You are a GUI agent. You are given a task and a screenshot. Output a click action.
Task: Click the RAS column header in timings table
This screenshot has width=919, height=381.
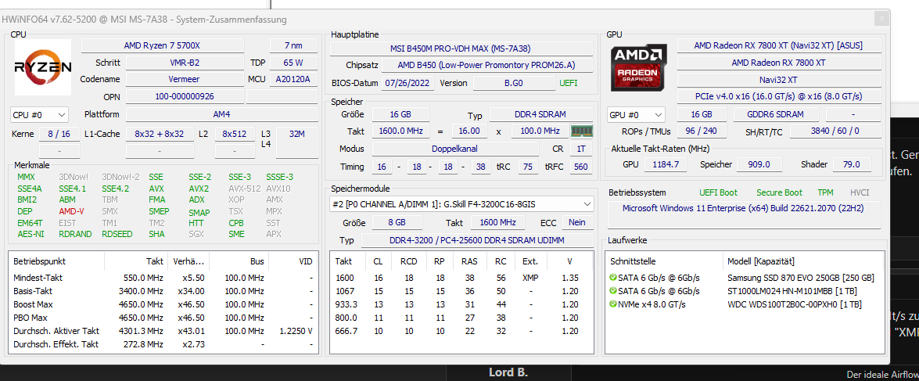468,261
